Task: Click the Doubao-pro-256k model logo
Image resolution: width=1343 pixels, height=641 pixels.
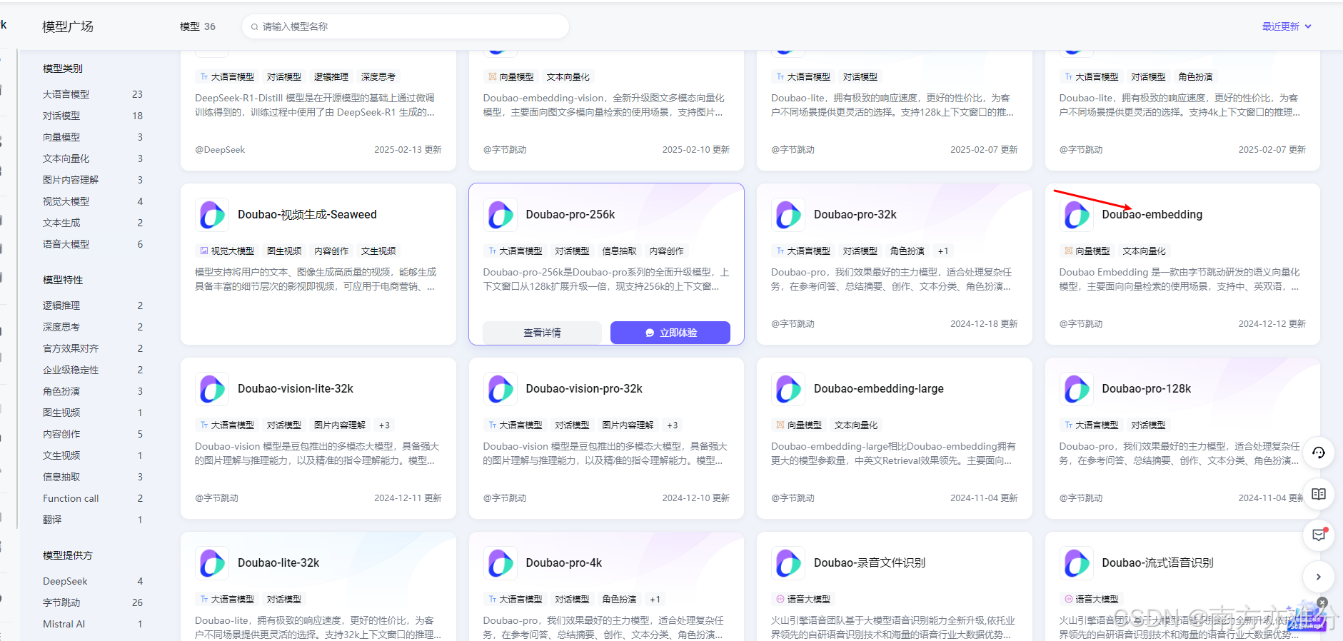Action: [x=501, y=215]
